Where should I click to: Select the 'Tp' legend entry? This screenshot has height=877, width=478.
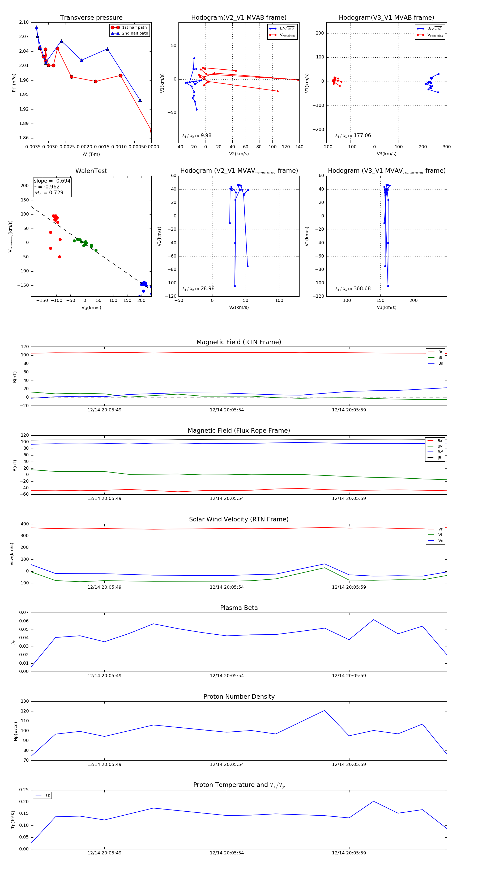coord(42,795)
